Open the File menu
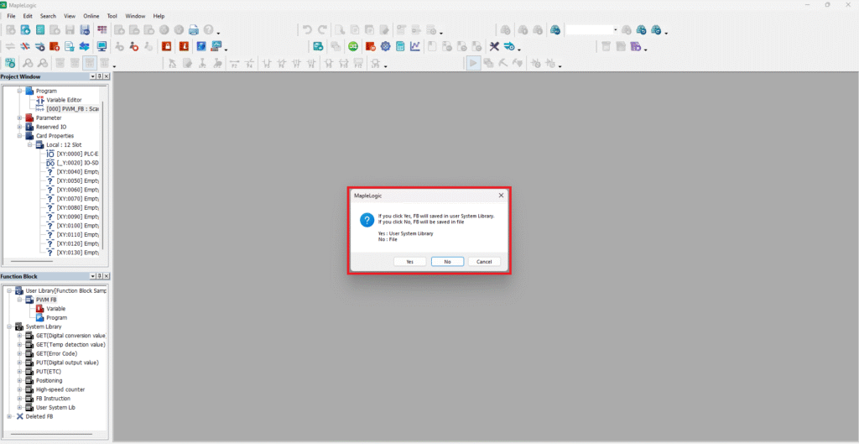This screenshot has width=859, height=444. (11, 17)
